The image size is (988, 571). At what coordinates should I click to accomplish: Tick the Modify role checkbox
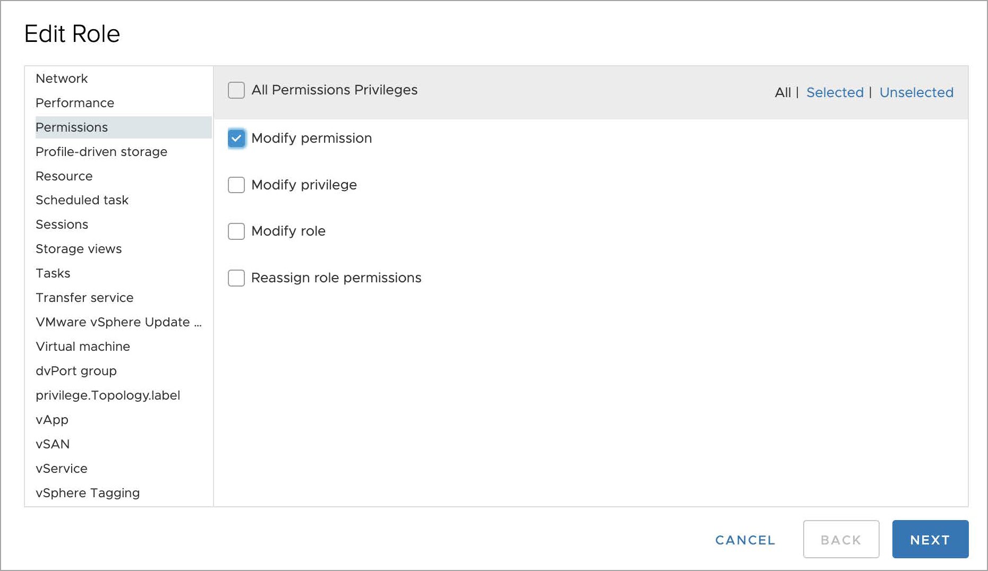(236, 231)
